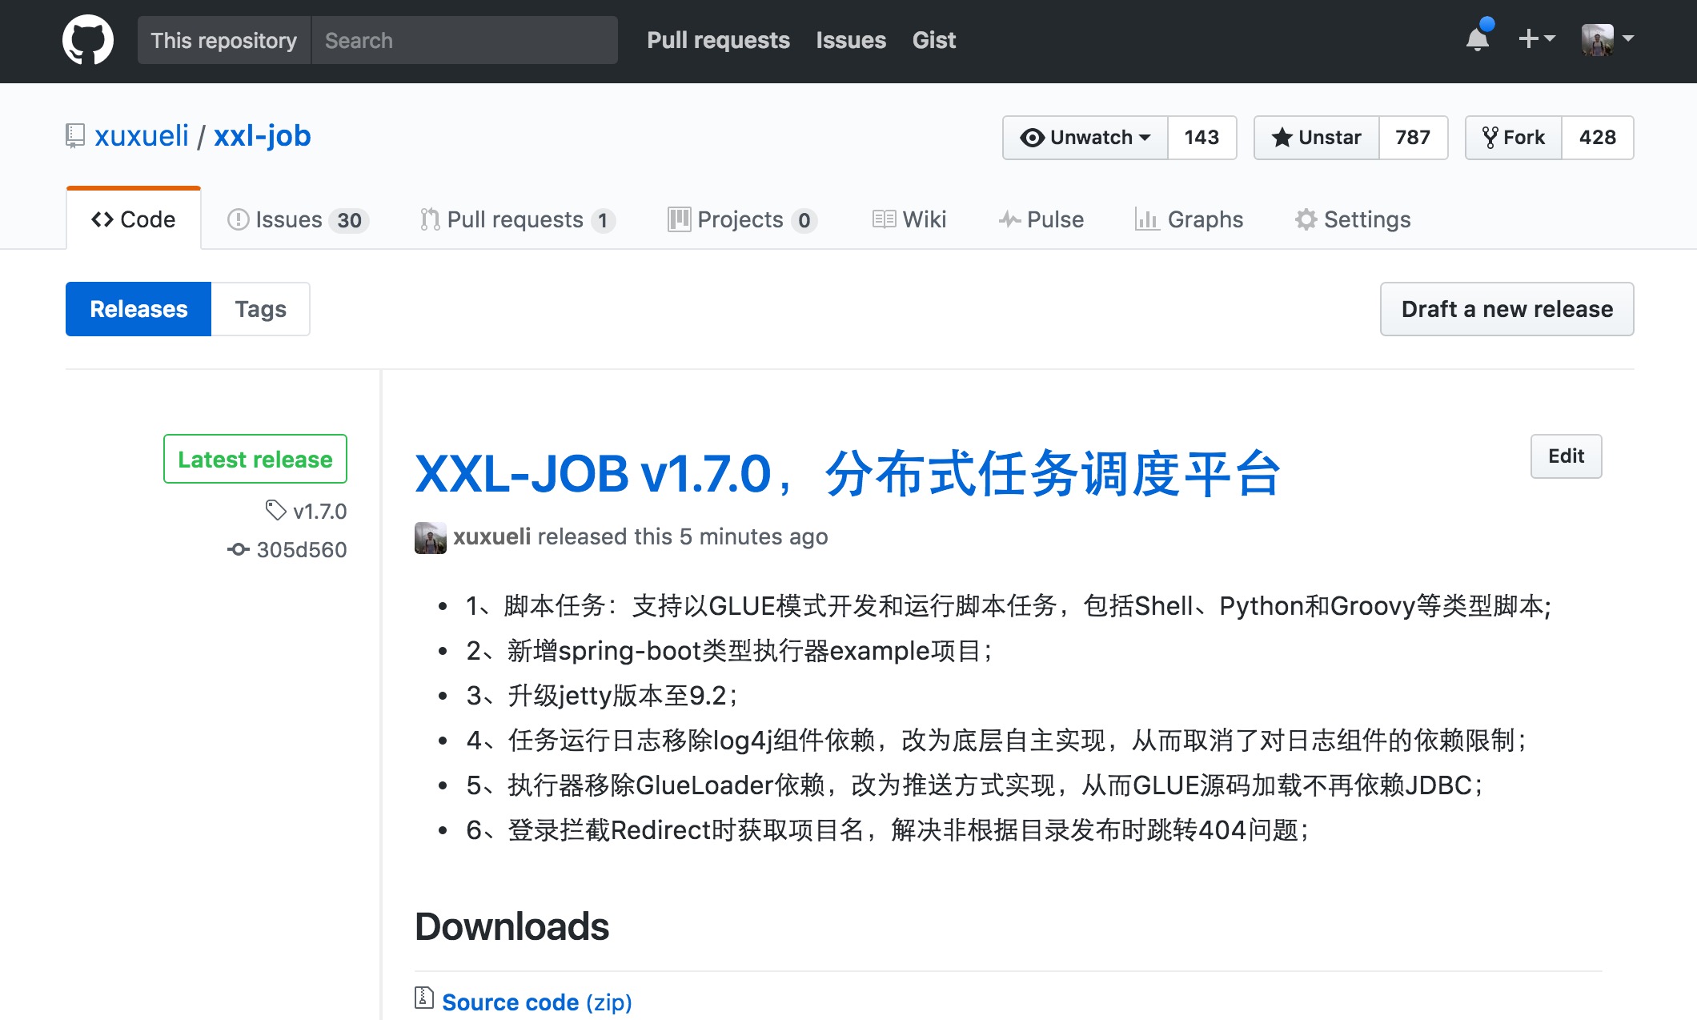Open Issues in the top navigation

tap(851, 40)
